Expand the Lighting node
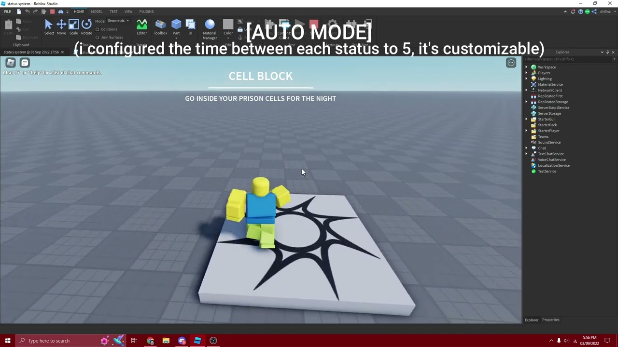Image resolution: width=618 pixels, height=347 pixels. [527, 79]
